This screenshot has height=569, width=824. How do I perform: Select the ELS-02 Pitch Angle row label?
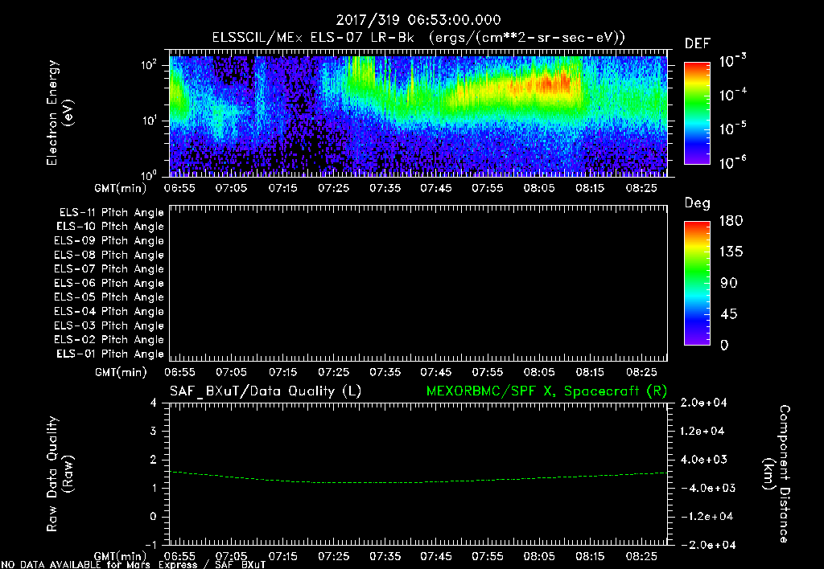click(x=109, y=340)
